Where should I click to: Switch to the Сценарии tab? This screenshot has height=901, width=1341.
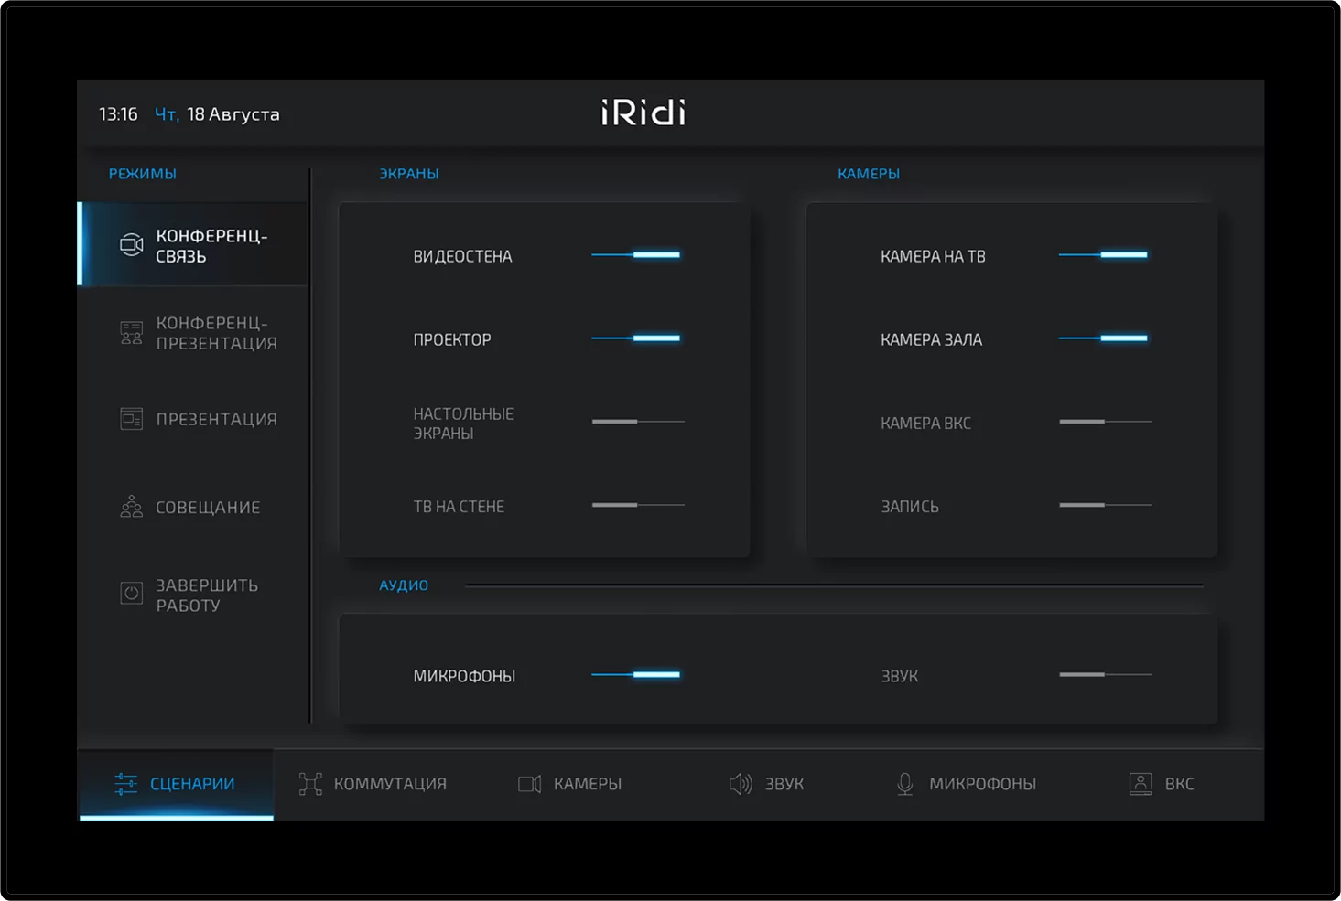(x=176, y=784)
